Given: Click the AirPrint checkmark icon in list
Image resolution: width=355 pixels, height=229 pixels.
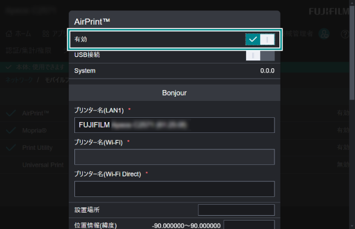Looking at the screenshot, I should click(11, 113).
